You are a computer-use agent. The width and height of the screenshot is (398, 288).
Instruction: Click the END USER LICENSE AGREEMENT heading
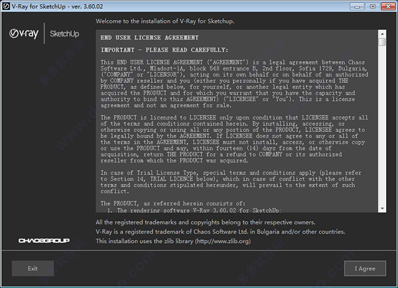tap(149, 38)
